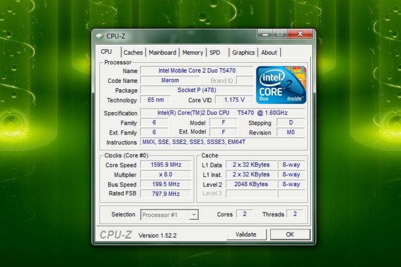Click the L1 Data size 2 x 32 KBytes

(x=251, y=165)
